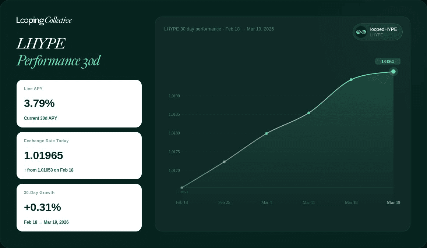Open the 30-Day Growth card
427x248 pixels.
[x=79, y=208]
